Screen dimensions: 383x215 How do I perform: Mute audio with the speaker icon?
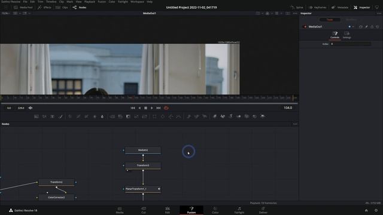click(x=31, y=107)
